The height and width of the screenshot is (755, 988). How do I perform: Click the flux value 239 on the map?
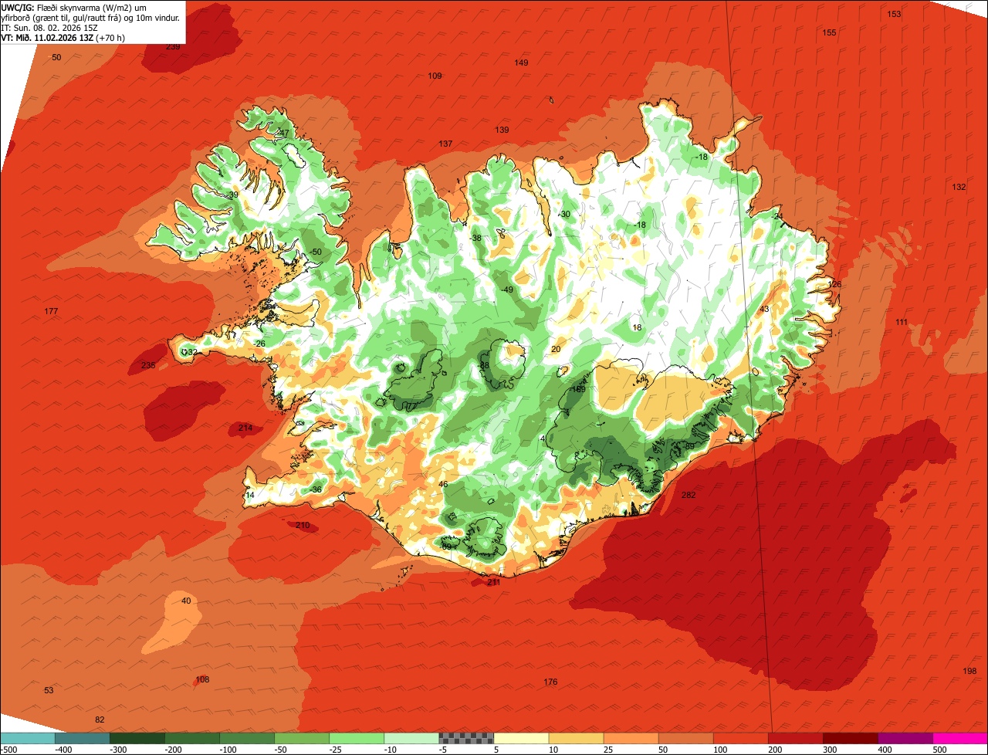[173, 47]
